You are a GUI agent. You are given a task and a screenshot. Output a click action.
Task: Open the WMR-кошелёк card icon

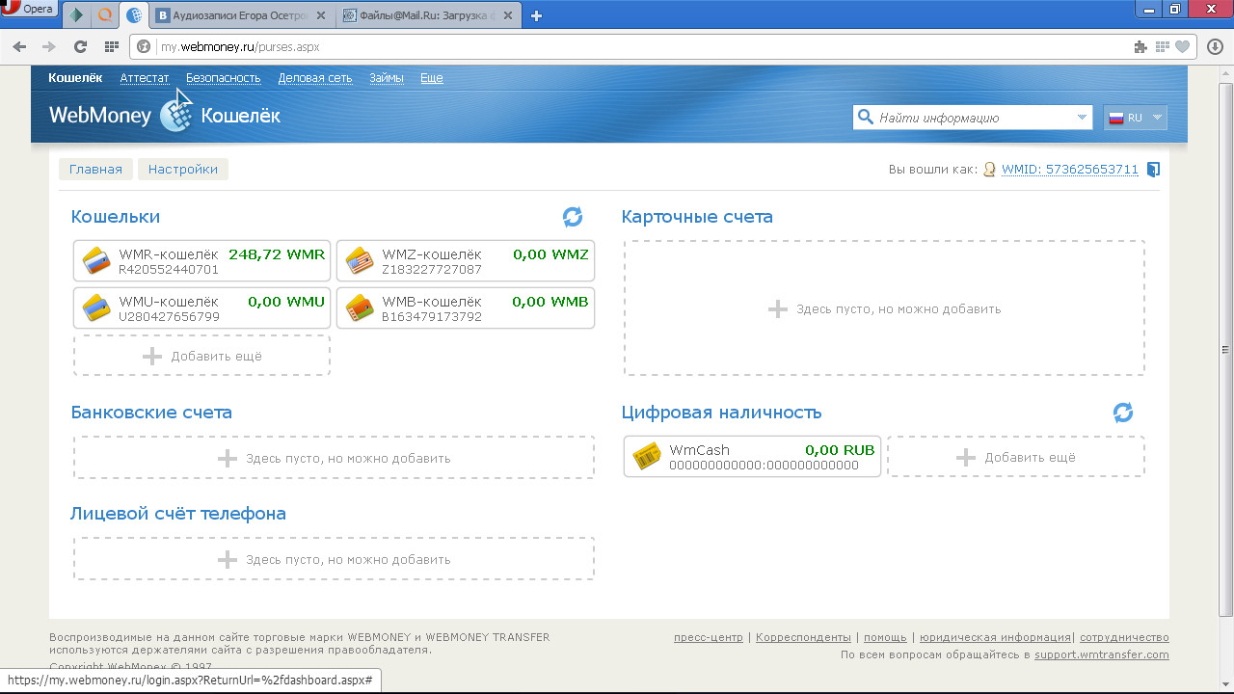click(96, 261)
